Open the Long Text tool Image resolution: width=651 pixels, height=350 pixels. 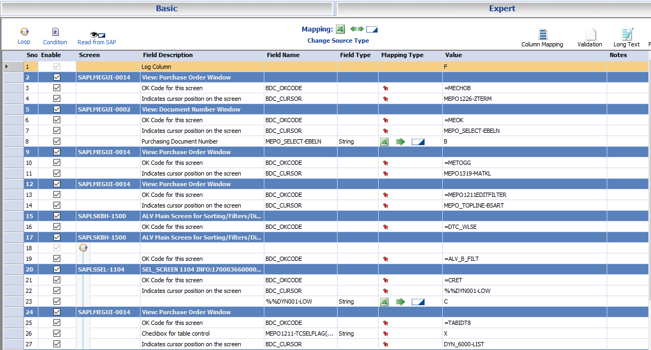(626, 35)
